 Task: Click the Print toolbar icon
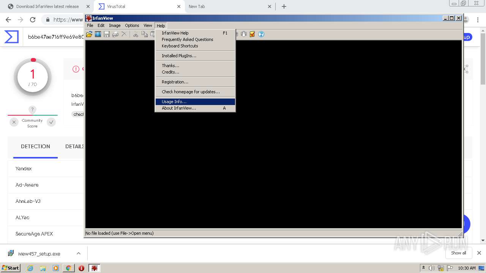(115, 34)
